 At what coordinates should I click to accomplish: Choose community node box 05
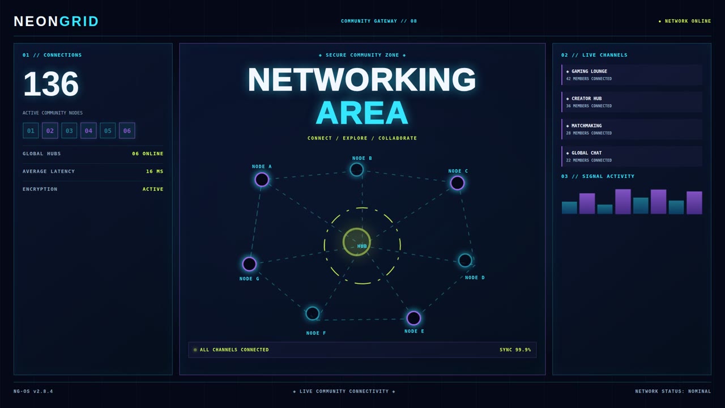108,130
